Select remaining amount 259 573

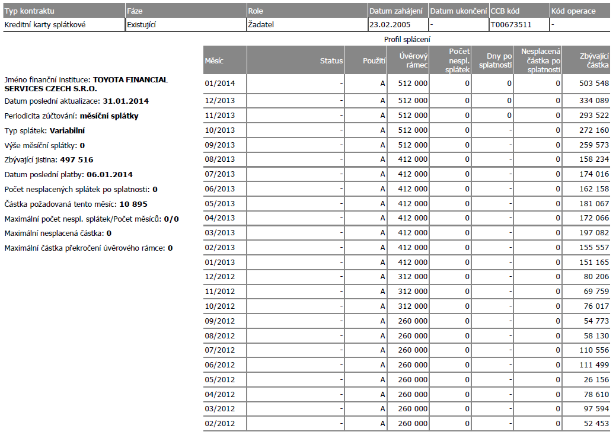point(586,145)
